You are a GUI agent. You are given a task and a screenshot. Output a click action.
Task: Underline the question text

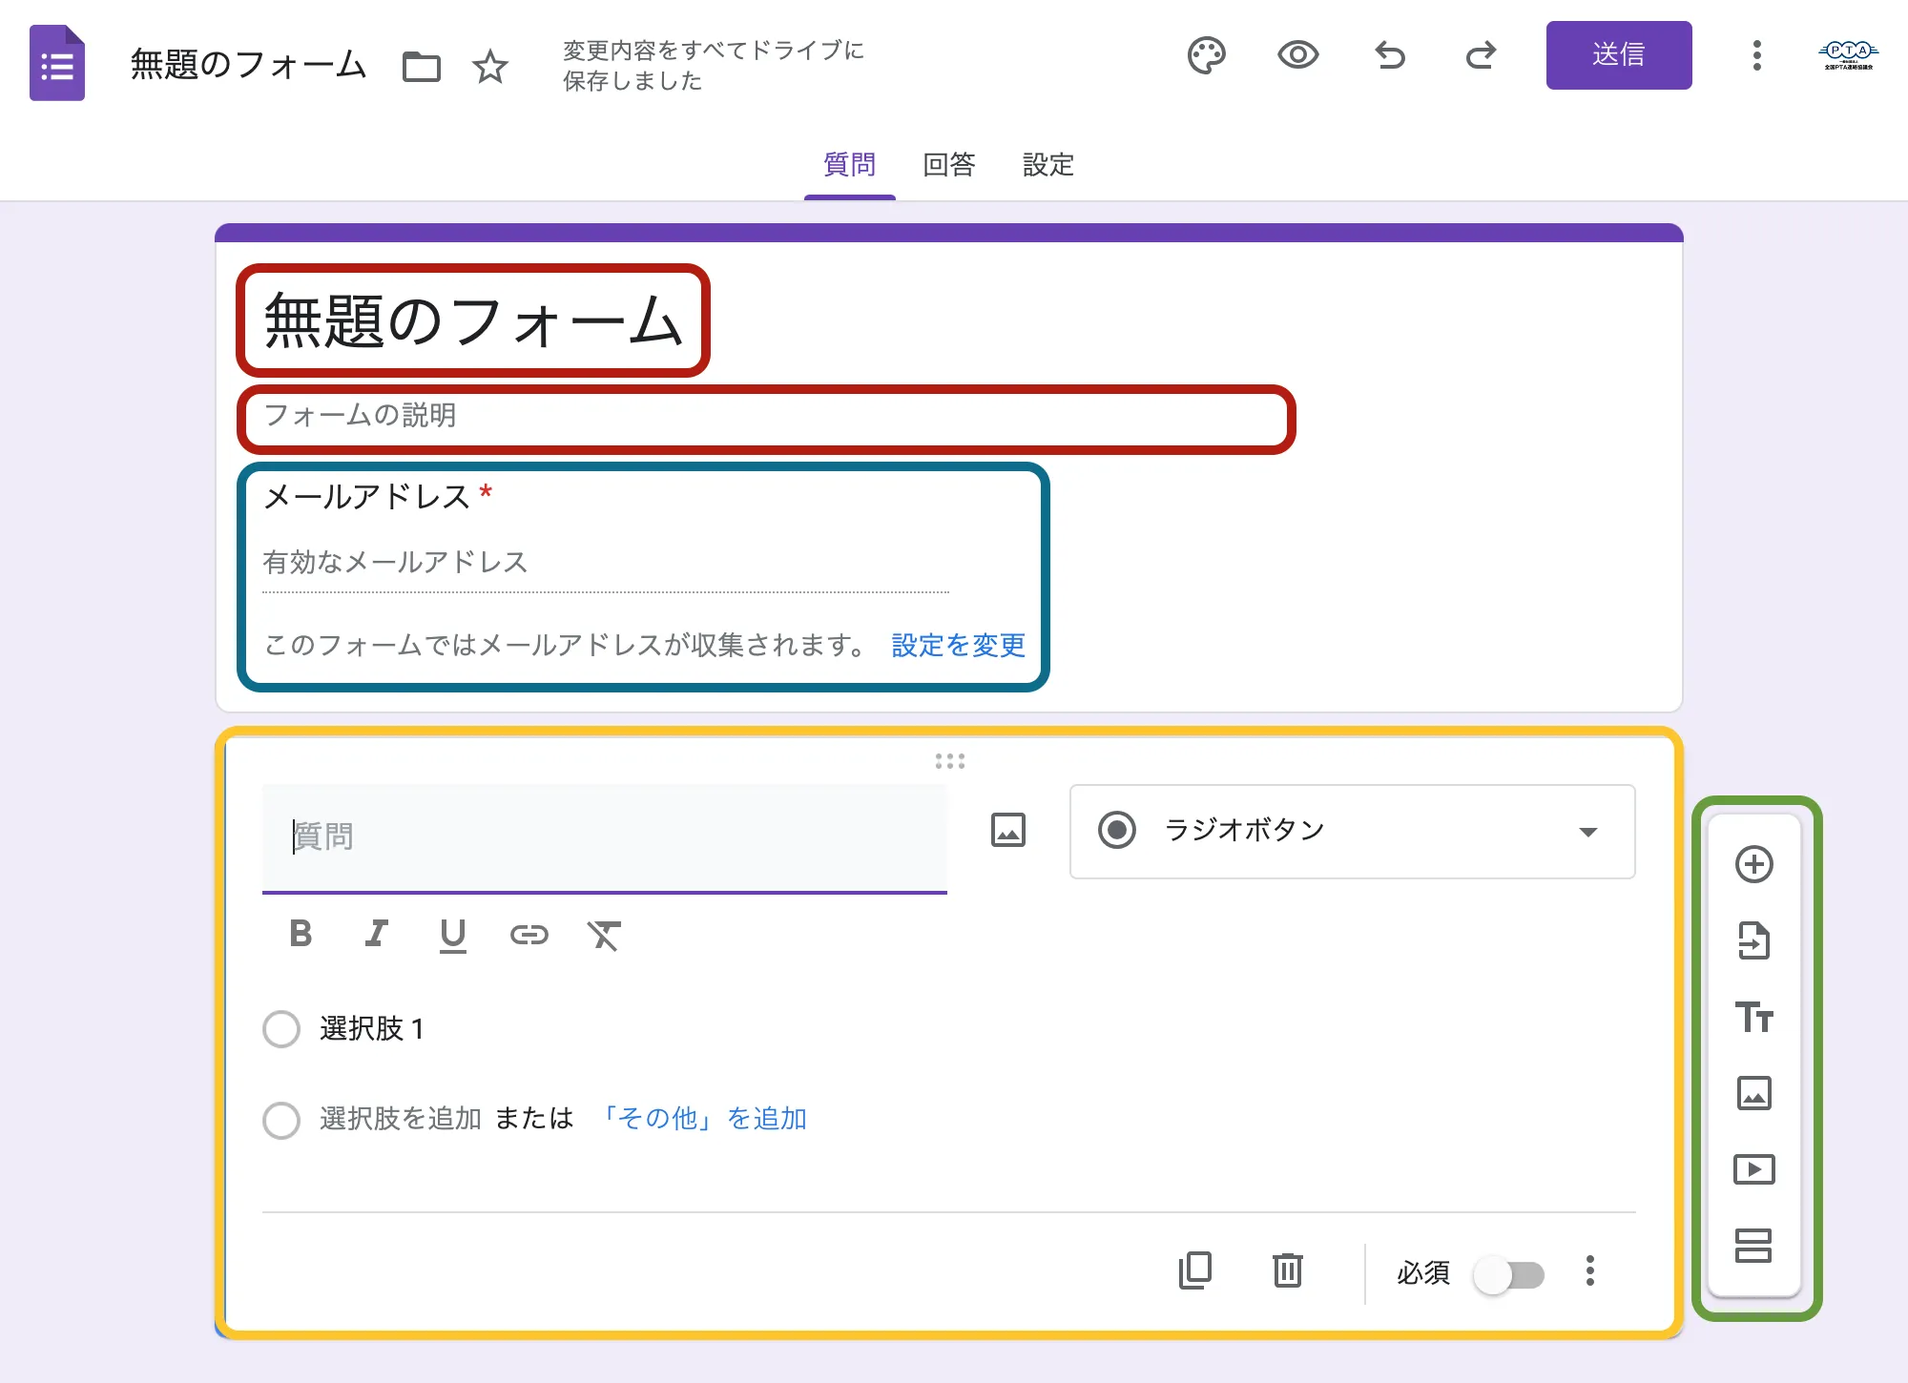coord(453,936)
